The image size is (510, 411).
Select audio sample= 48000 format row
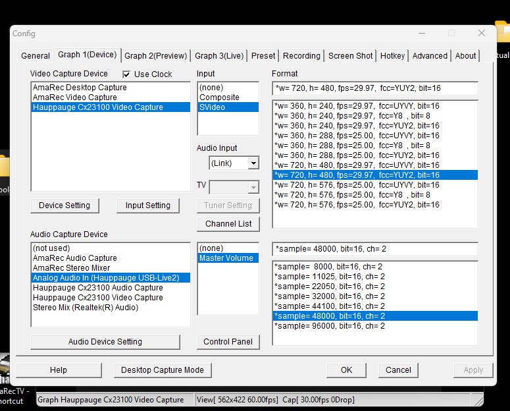(x=375, y=316)
